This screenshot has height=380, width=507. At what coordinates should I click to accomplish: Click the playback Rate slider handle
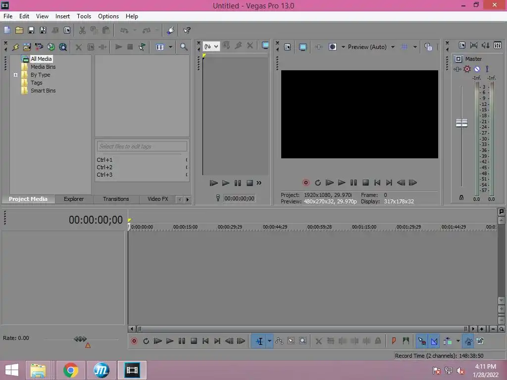point(80,339)
